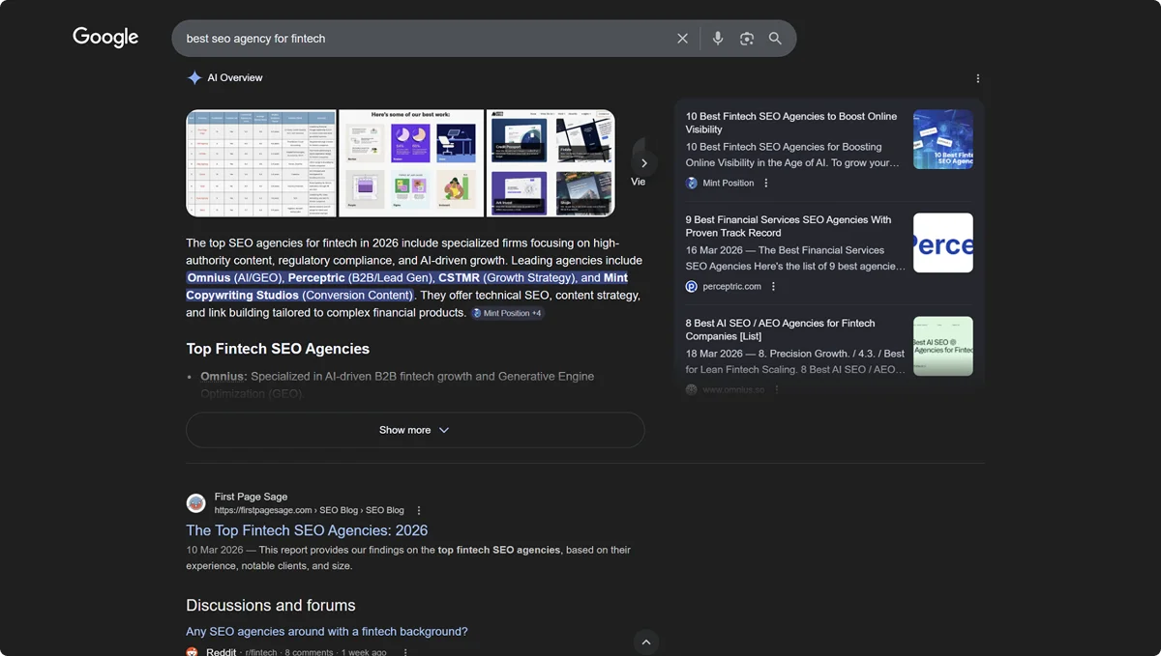Click the AI Overview sparkle icon
The width and height of the screenshot is (1161, 656).
[x=193, y=77]
